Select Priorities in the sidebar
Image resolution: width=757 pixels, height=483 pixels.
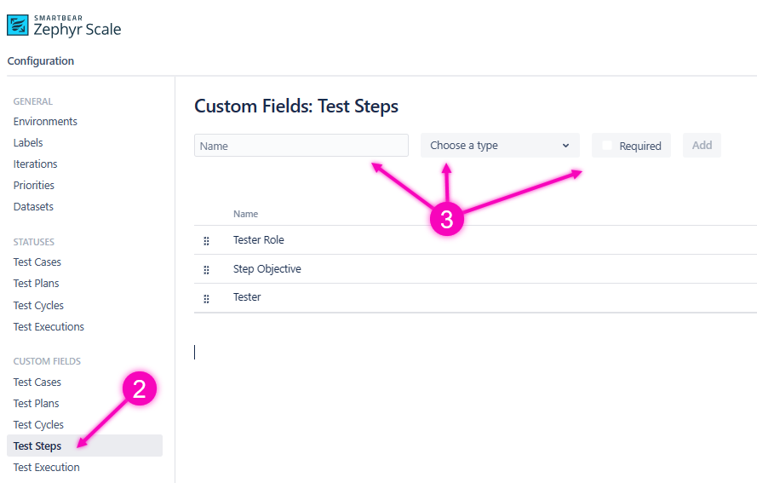[x=33, y=186]
